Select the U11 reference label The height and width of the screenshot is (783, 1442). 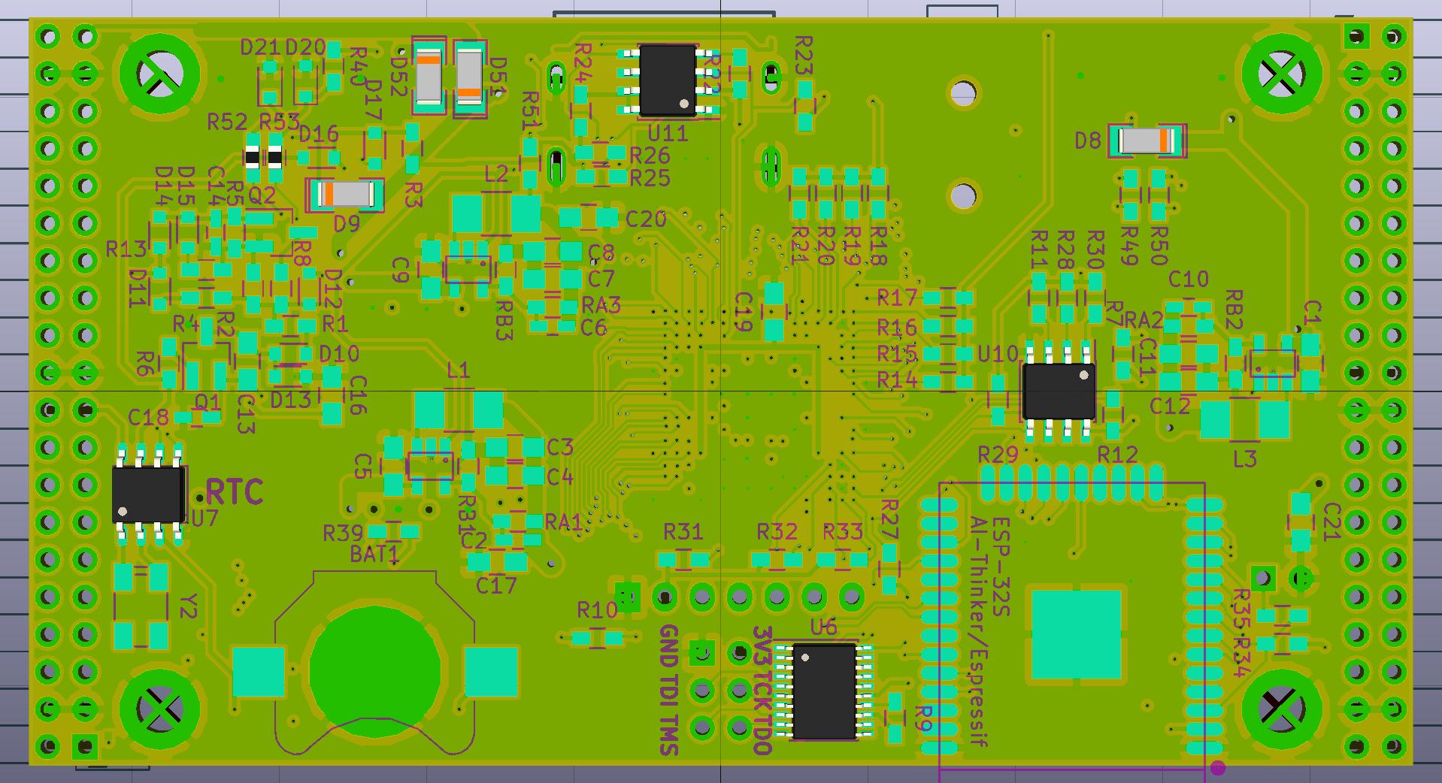click(668, 134)
